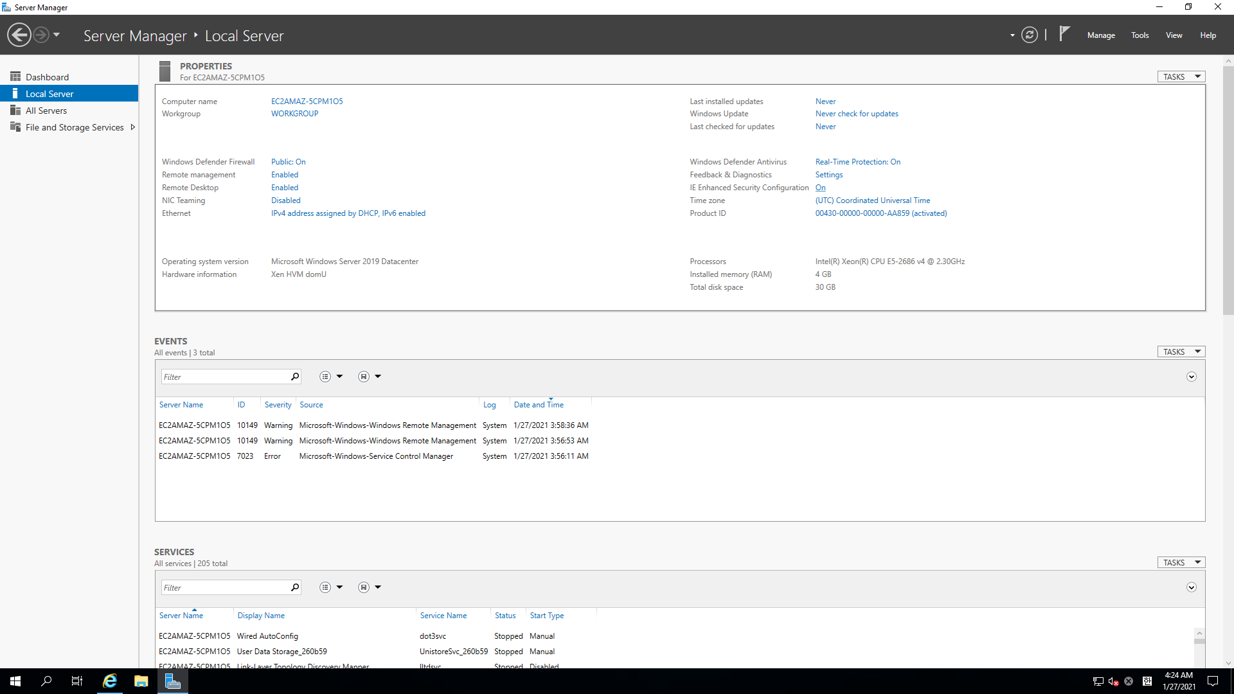Image resolution: width=1234 pixels, height=694 pixels.
Task: Click the refresh icon in header
Action: click(x=1029, y=35)
